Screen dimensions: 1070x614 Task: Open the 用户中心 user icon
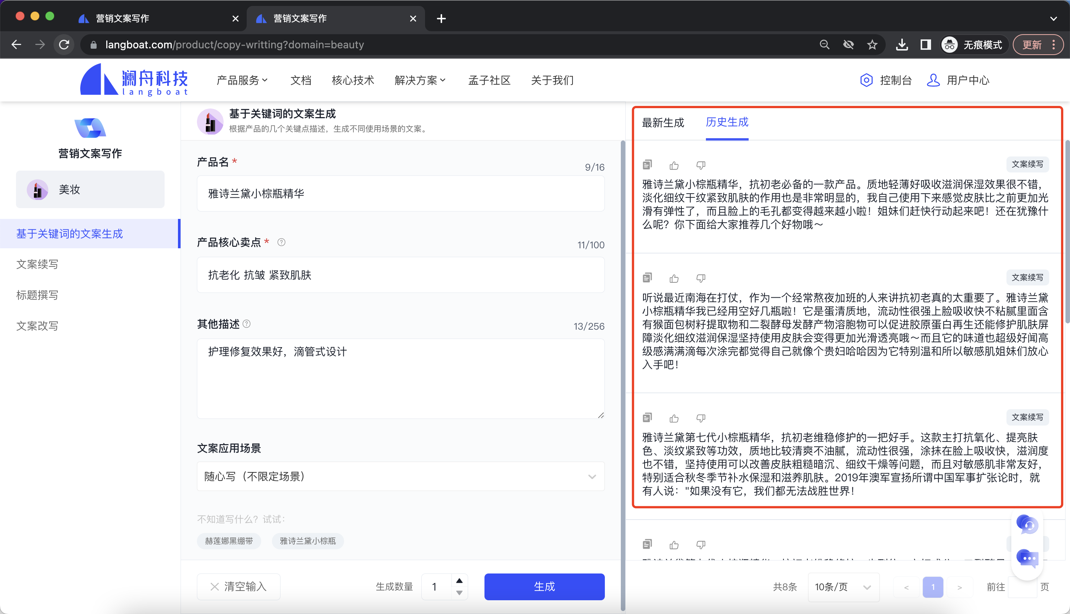click(x=933, y=80)
